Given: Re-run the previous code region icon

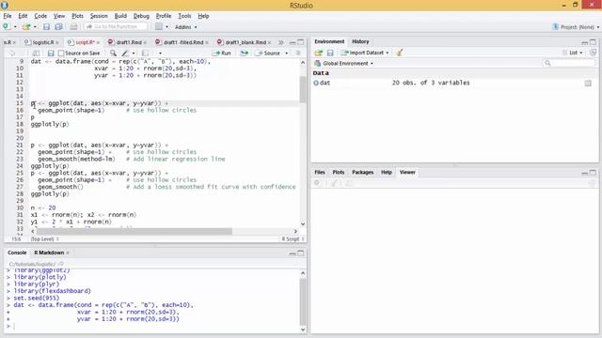Looking at the screenshot, I should point(245,54).
